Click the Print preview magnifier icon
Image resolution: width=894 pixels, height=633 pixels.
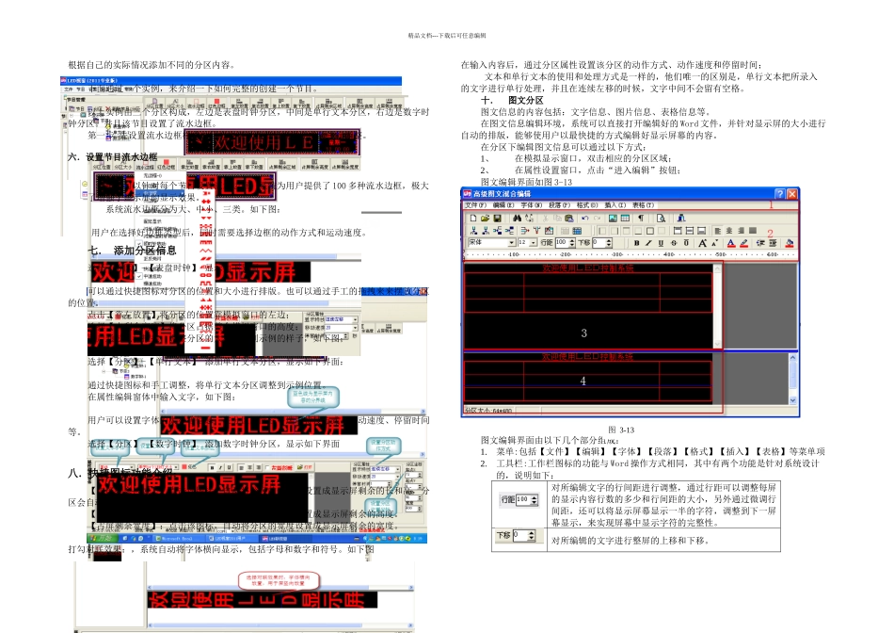point(661,218)
